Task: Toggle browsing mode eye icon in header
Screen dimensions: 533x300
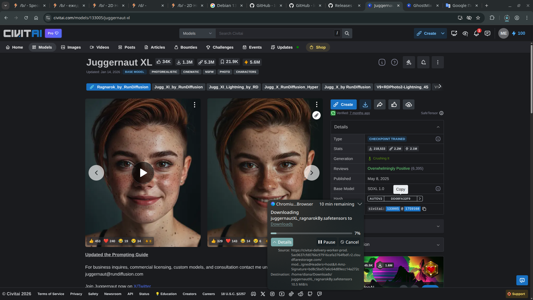Action: pyautogui.click(x=465, y=33)
